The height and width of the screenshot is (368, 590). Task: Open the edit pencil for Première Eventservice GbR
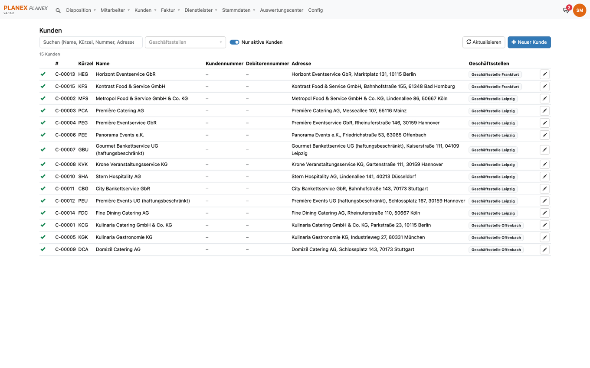[544, 123]
